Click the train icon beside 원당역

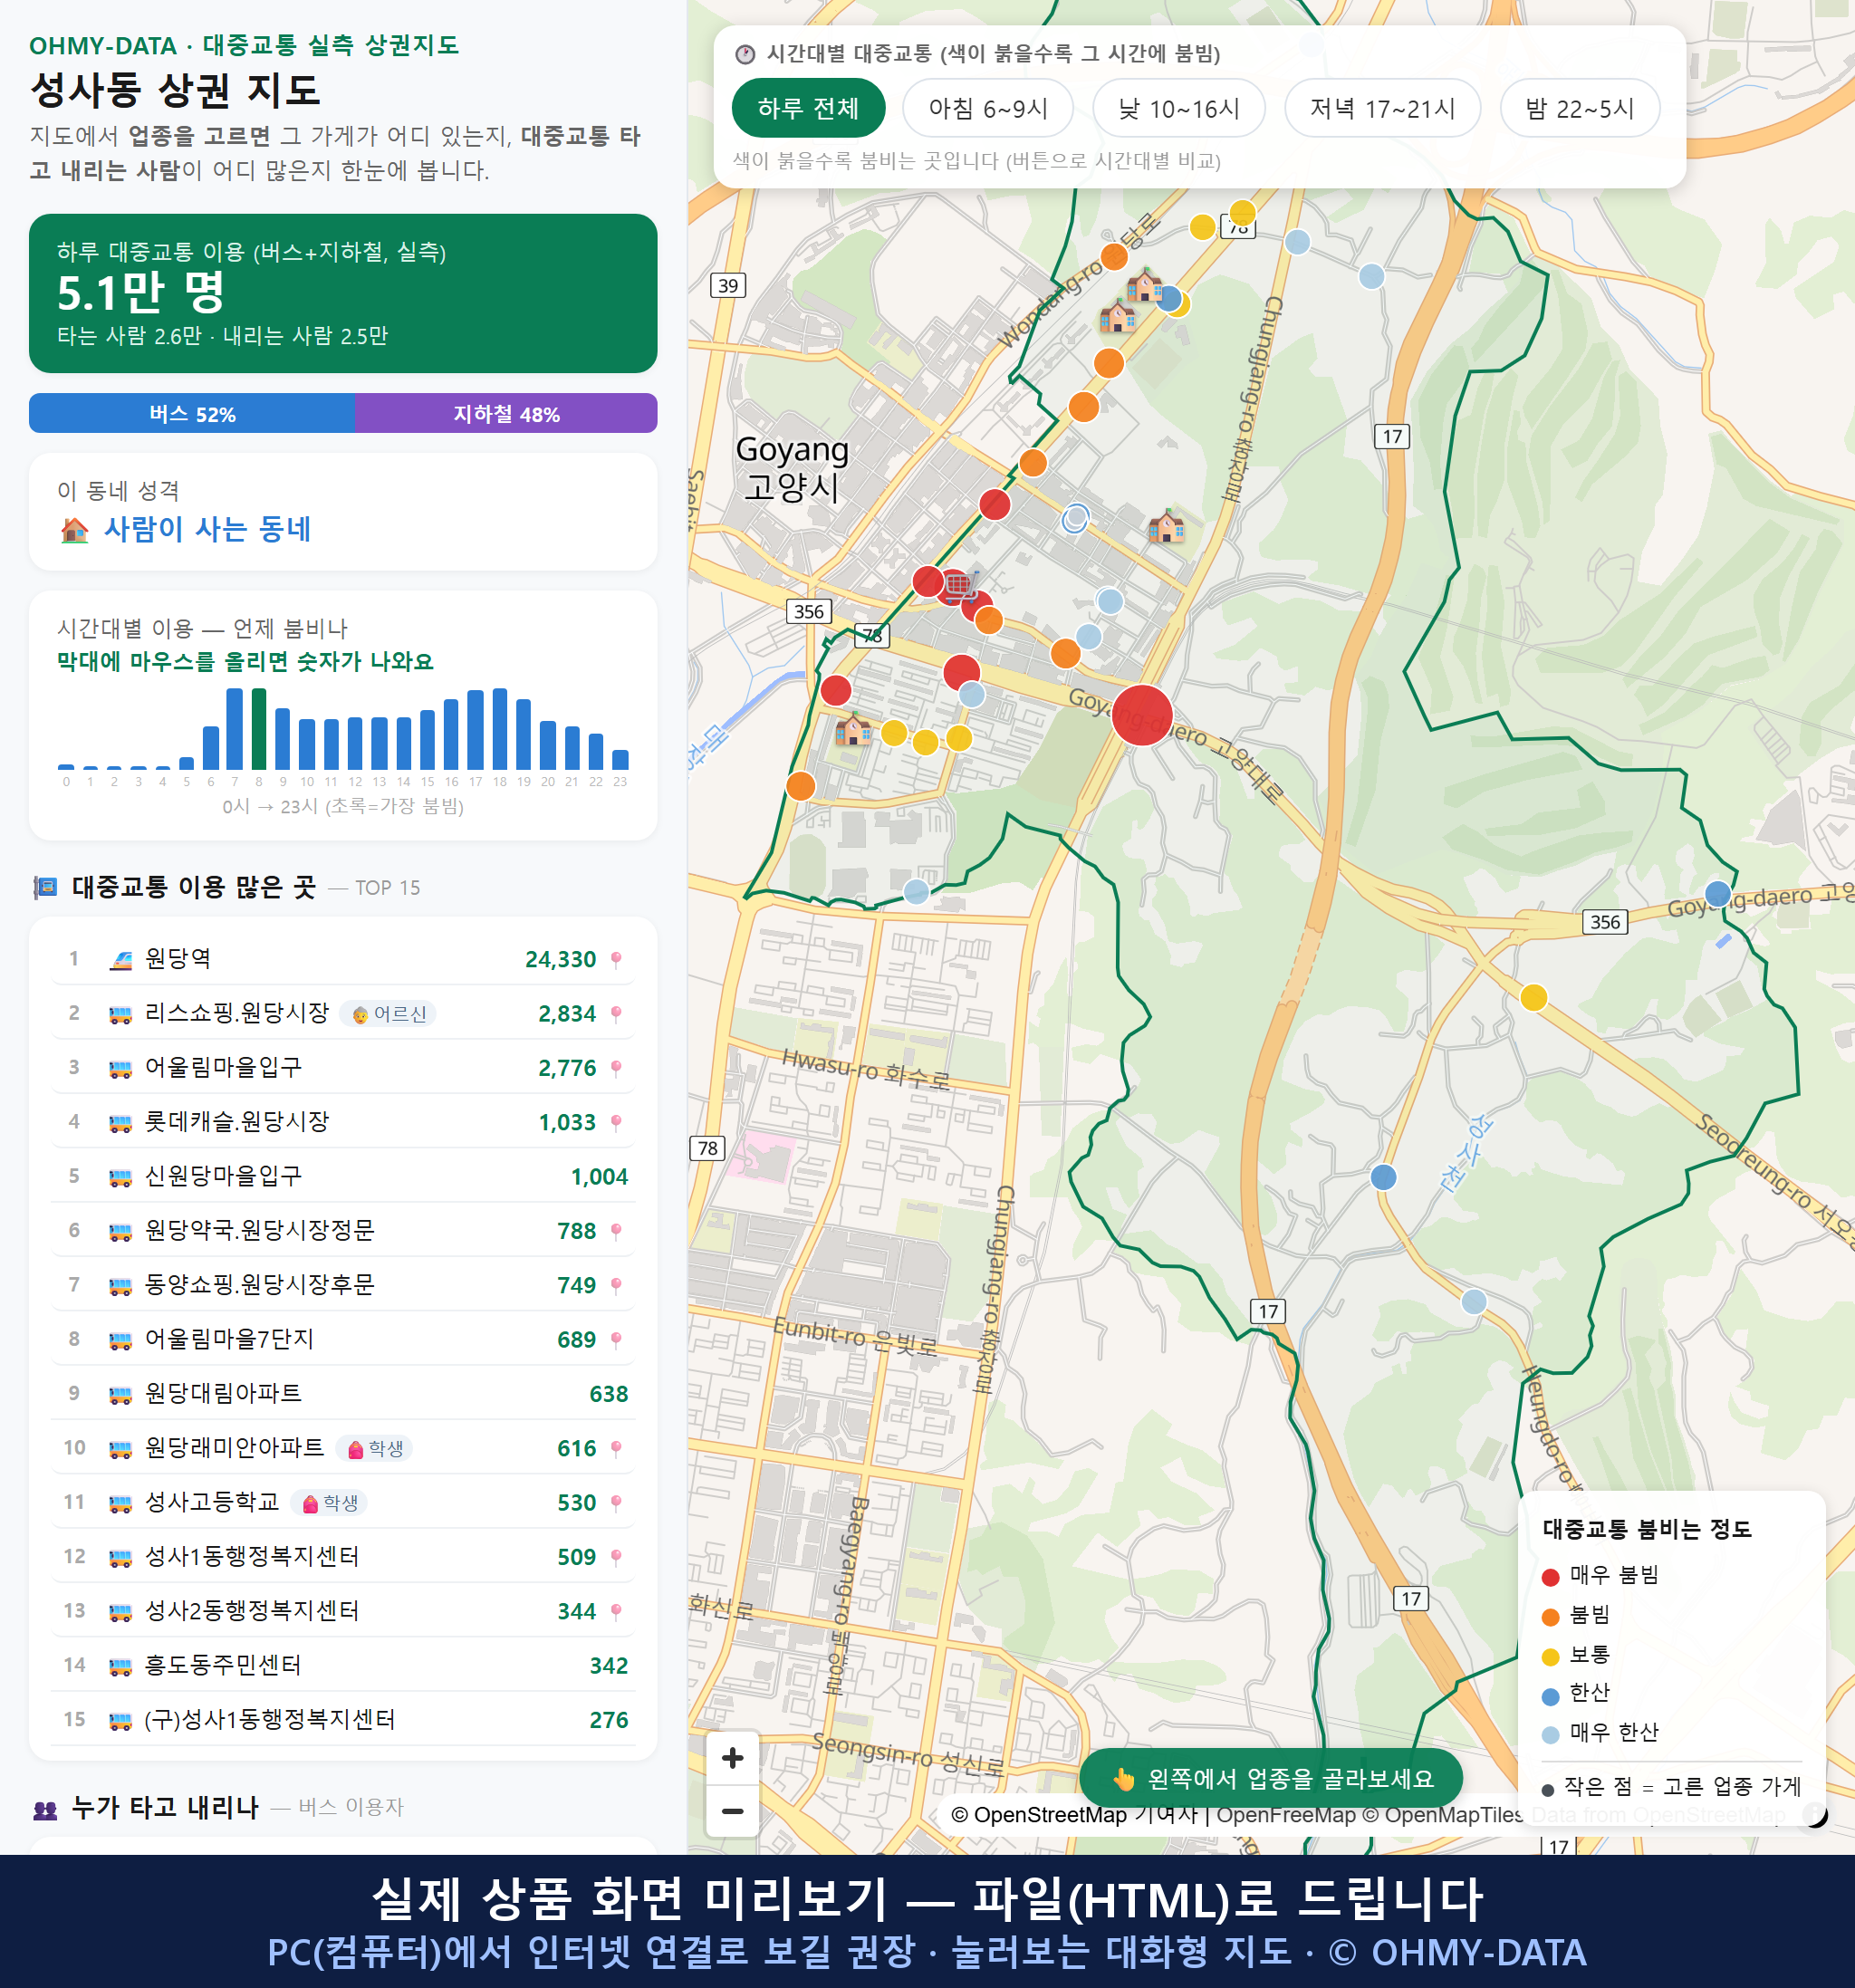[x=120, y=960]
